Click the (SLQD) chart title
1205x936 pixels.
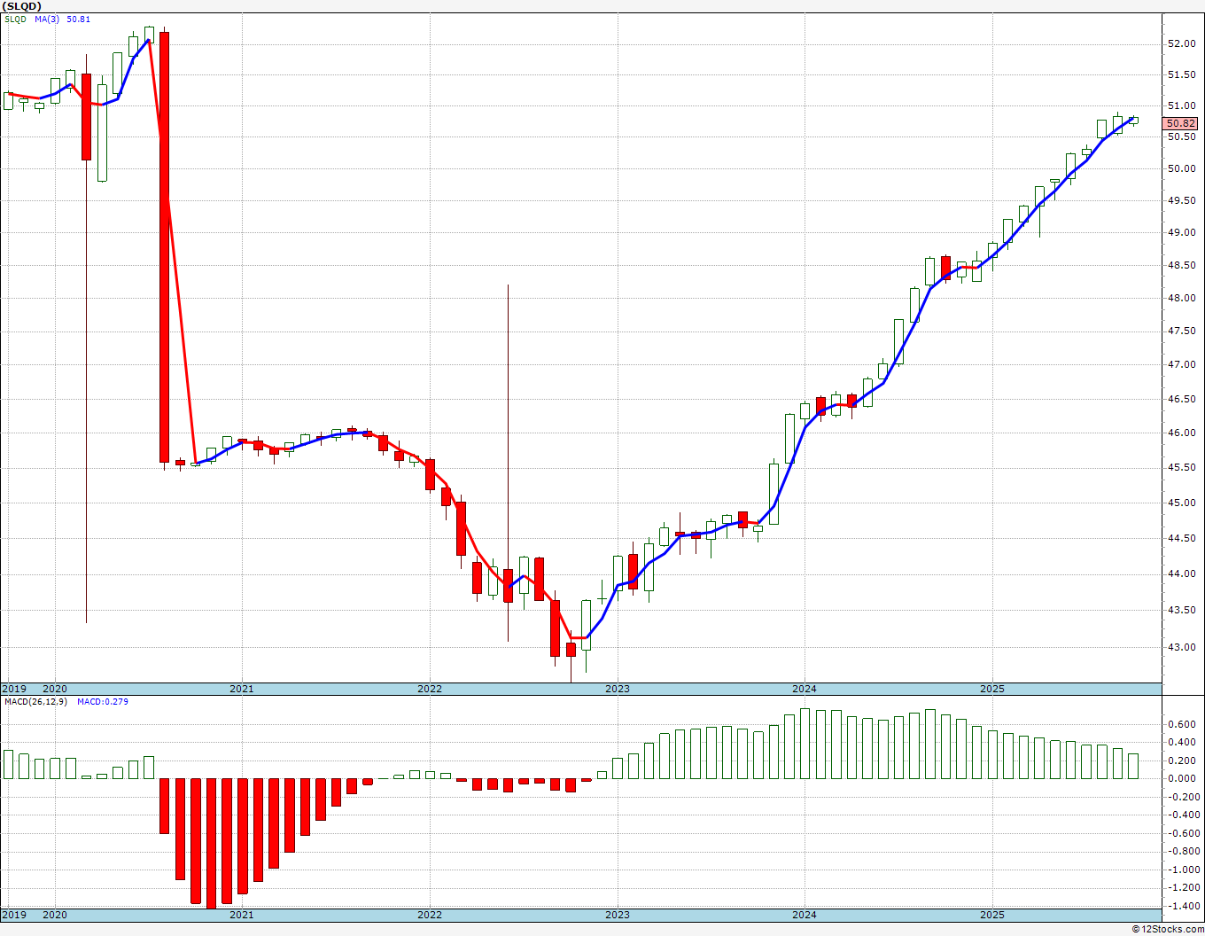[22, 6]
